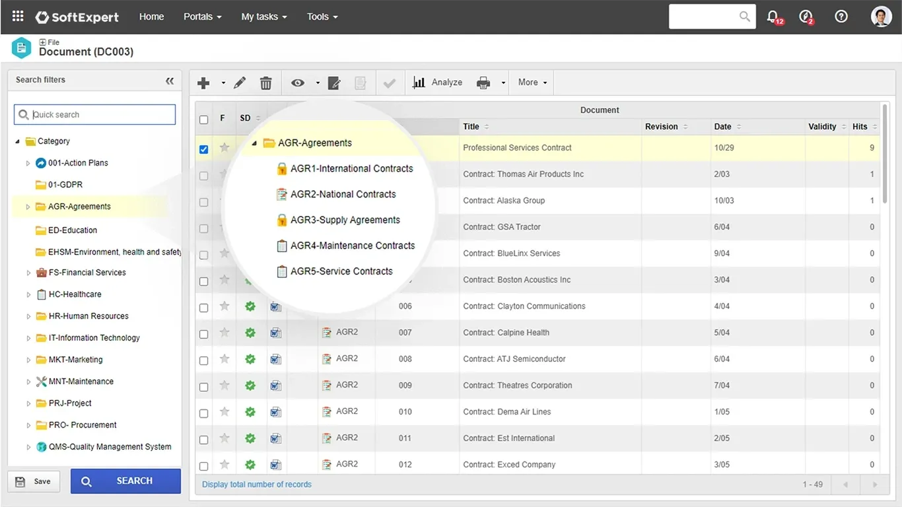
Task: Check the Theatres Corporation row checkbox
Action: coord(203,387)
